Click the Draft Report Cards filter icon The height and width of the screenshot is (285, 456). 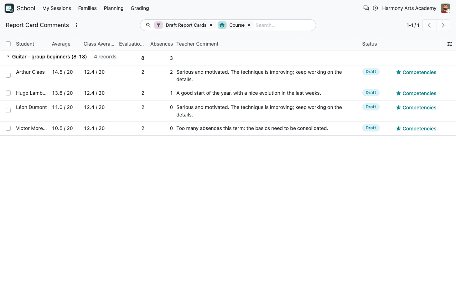click(159, 25)
